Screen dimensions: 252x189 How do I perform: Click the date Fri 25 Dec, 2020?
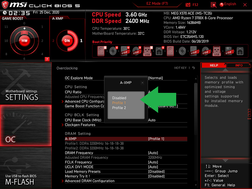click(46, 12)
